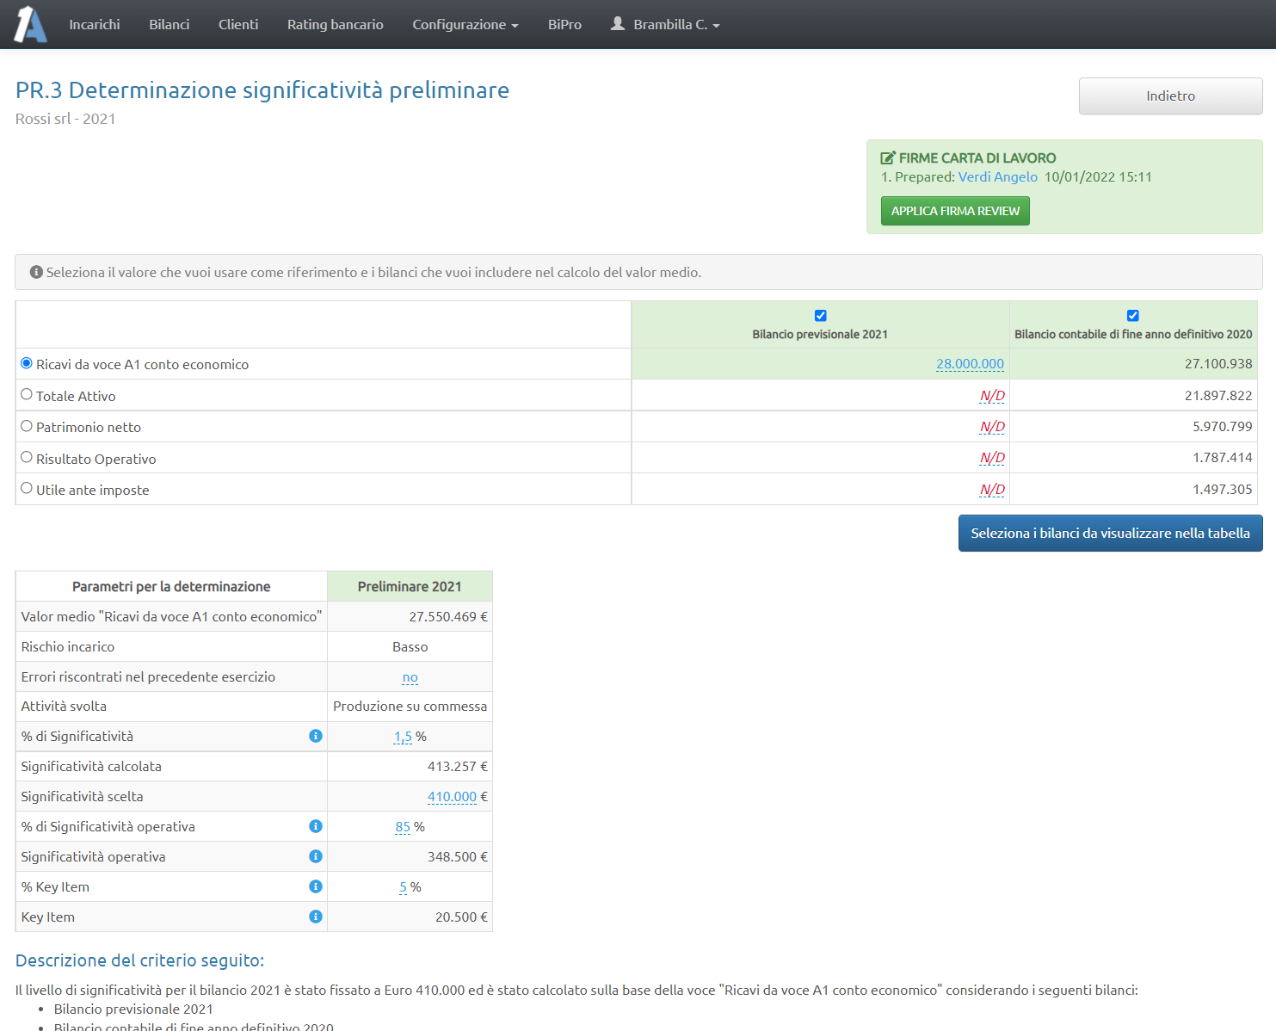Open the Bilanci menu item

coord(169,25)
